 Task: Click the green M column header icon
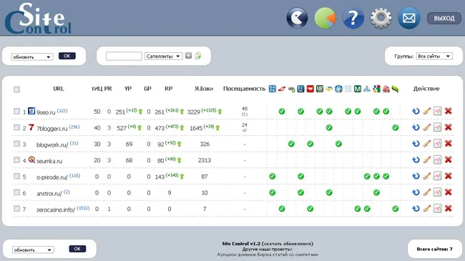click(x=358, y=89)
